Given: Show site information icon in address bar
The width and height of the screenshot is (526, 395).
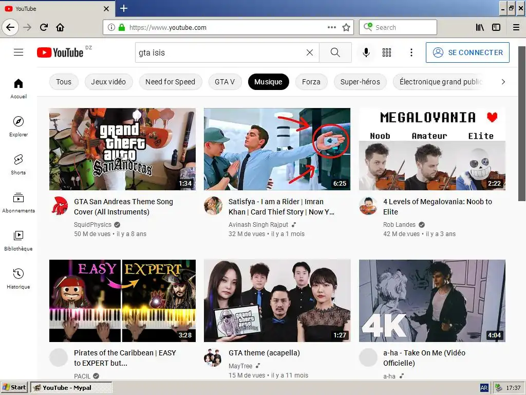Looking at the screenshot, I should tap(111, 28).
